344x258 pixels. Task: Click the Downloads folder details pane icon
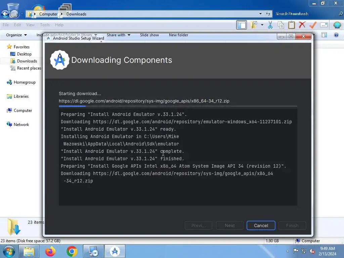click(x=14, y=227)
